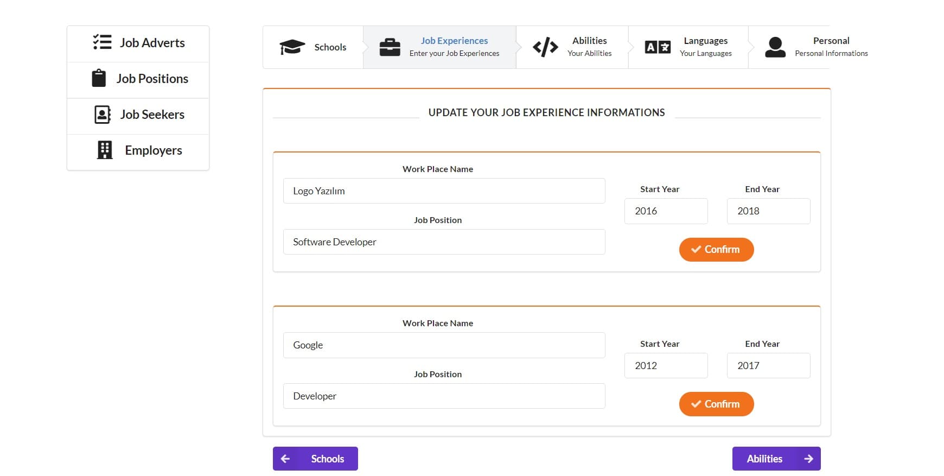The height and width of the screenshot is (476, 944).
Task: Click the Personal user silhouette icon
Action: point(775,47)
